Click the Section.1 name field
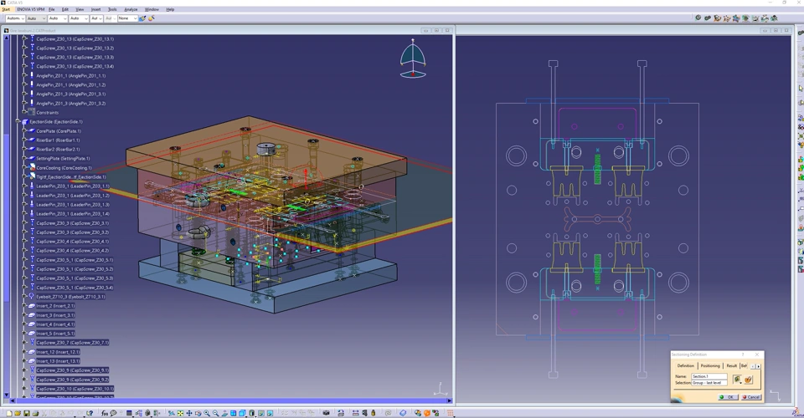This screenshot has height=418, width=804. coord(709,376)
